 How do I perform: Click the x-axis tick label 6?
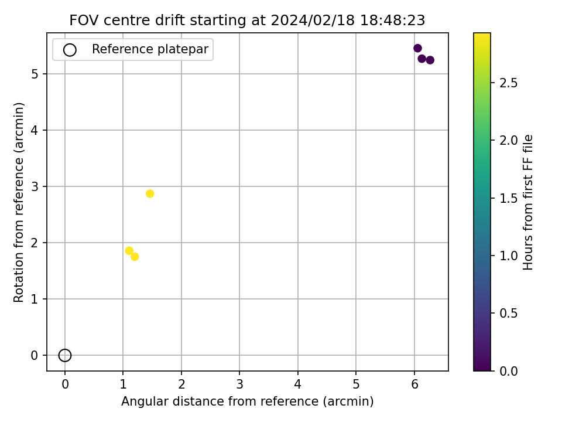tap(414, 384)
